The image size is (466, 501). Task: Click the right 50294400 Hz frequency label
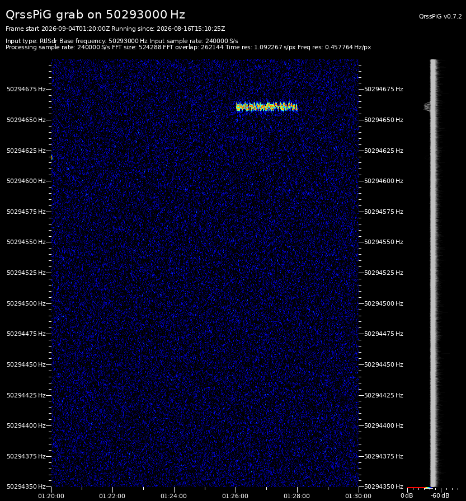point(384,425)
